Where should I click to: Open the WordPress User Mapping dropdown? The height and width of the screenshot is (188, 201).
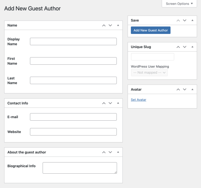[x=149, y=72]
